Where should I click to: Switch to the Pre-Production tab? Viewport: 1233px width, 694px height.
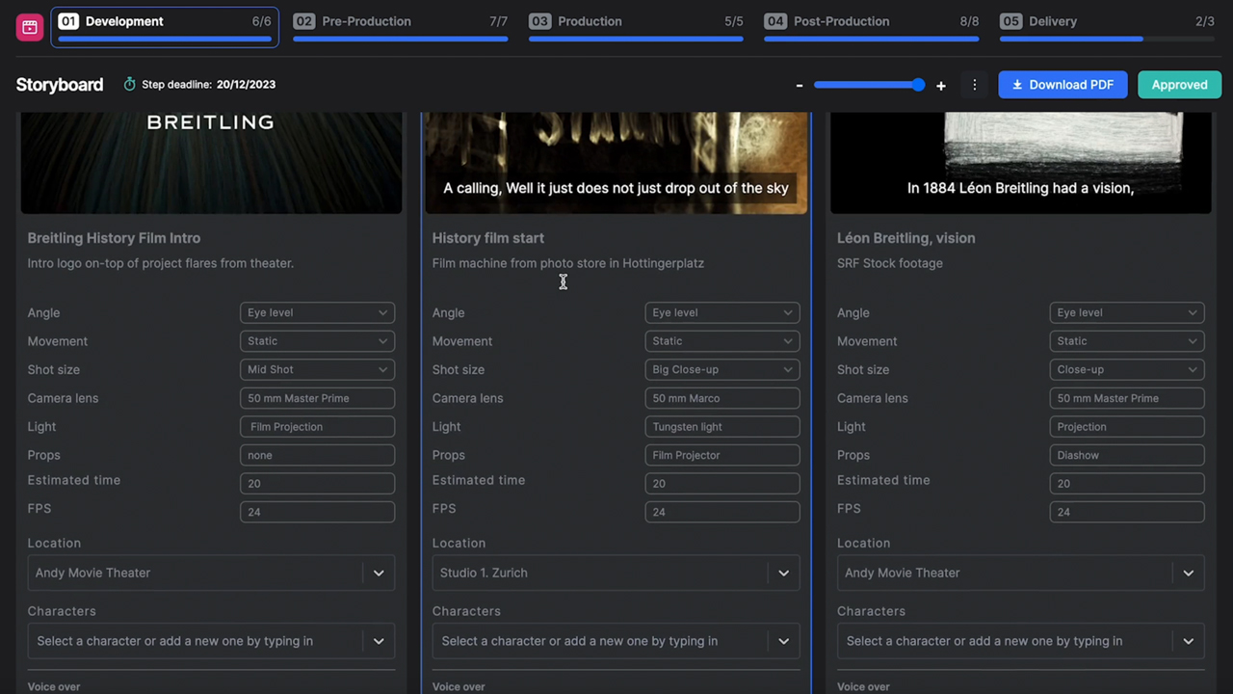click(400, 22)
